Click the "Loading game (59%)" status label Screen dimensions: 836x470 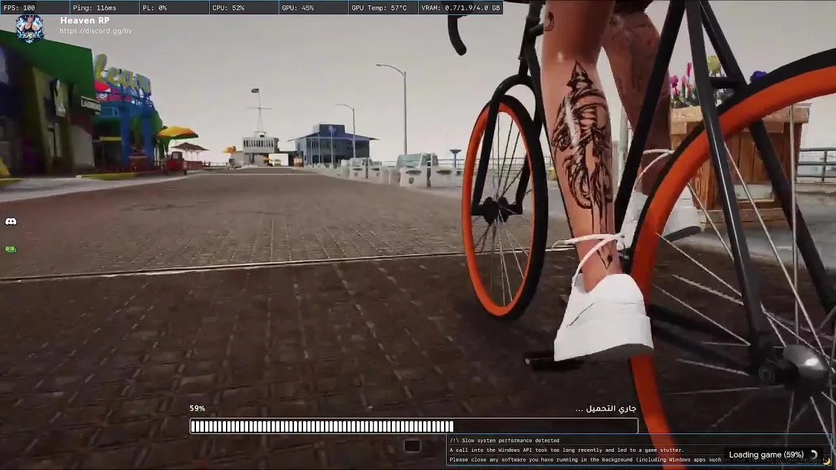tap(766, 455)
